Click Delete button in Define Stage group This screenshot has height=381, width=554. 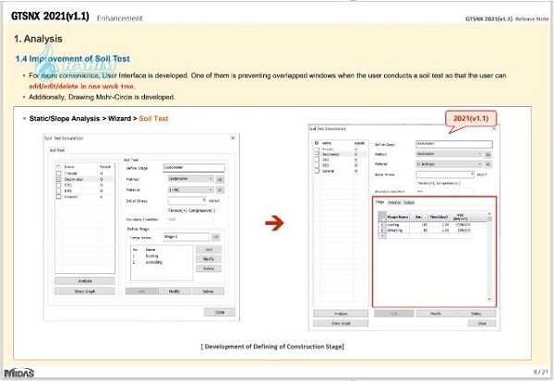209,268
